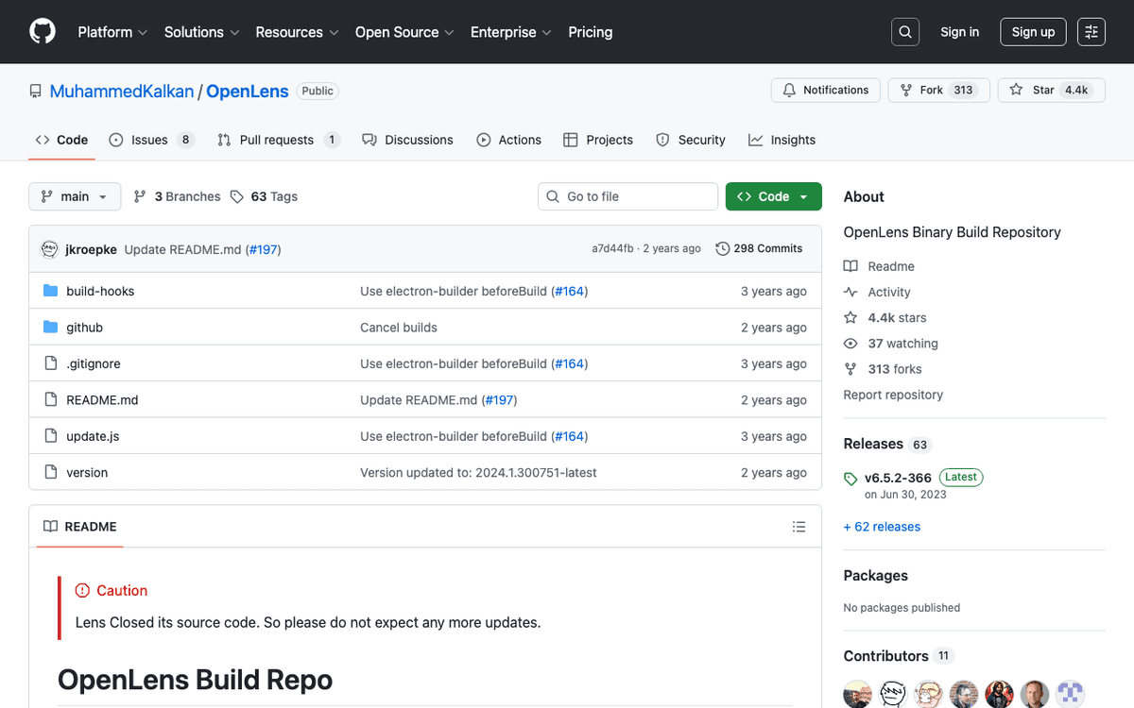Screen dimensions: 1134x708
Task: Open the Readme link in About
Action: click(879, 266)
